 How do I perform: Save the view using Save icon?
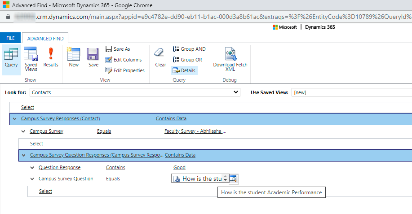tap(93, 58)
